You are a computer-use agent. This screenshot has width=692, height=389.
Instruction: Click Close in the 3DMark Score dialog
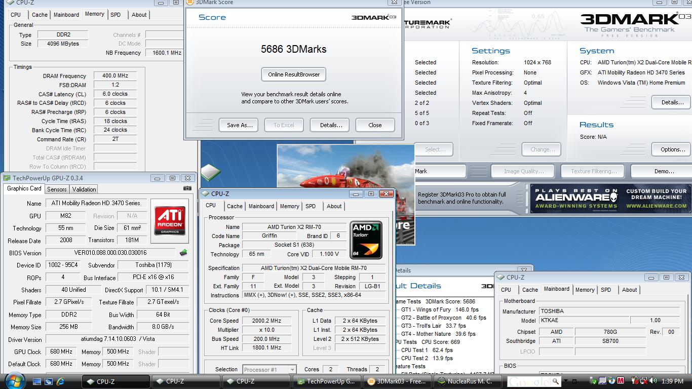(375, 125)
